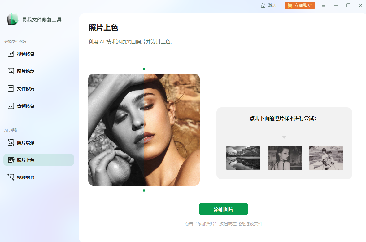
Task: Click the down triangle above sample photos
Action: pos(284,137)
